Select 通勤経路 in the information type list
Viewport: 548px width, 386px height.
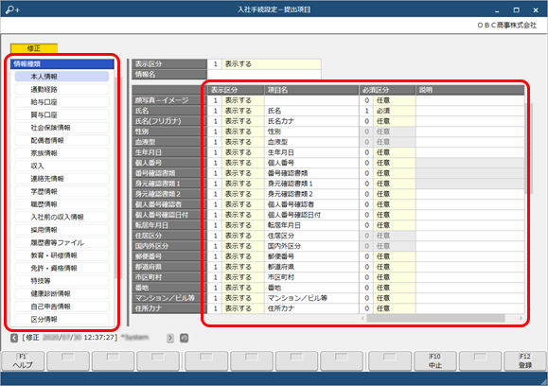point(62,90)
